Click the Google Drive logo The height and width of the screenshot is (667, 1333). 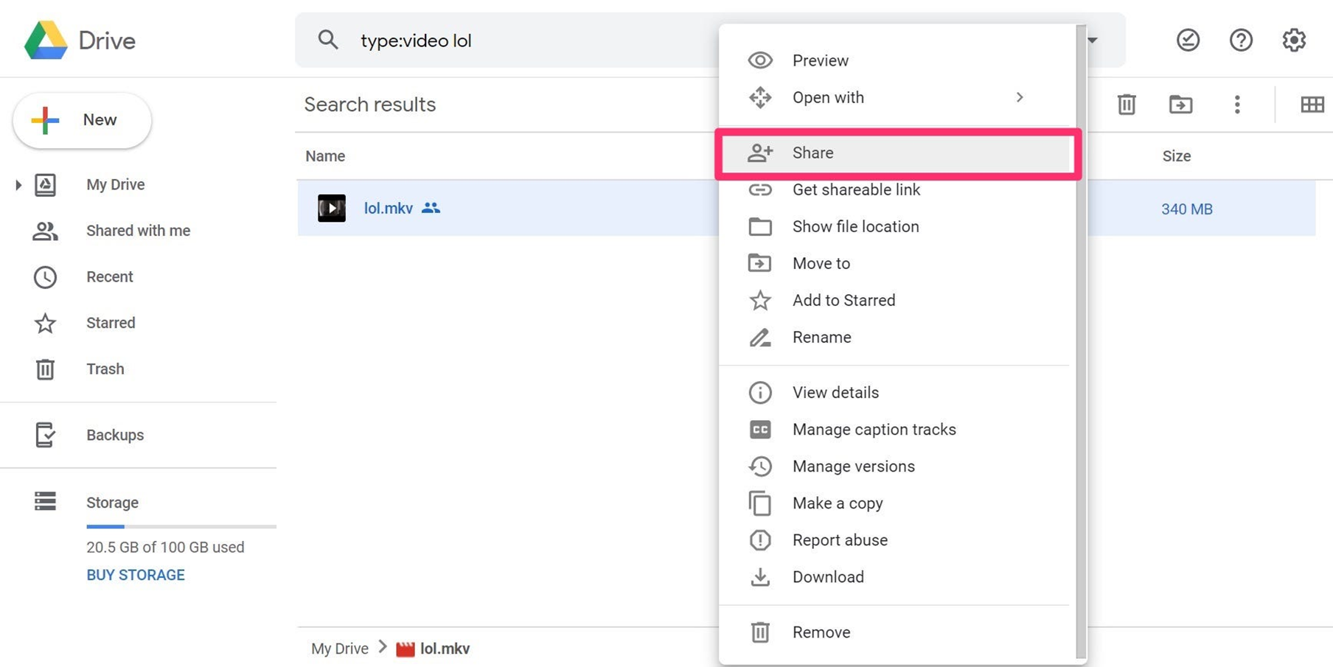click(46, 41)
